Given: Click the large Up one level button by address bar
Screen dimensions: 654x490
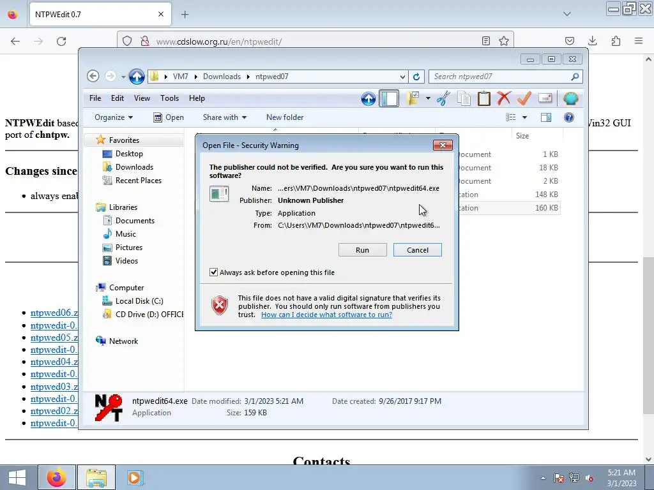Looking at the screenshot, I should click(137, 77).
